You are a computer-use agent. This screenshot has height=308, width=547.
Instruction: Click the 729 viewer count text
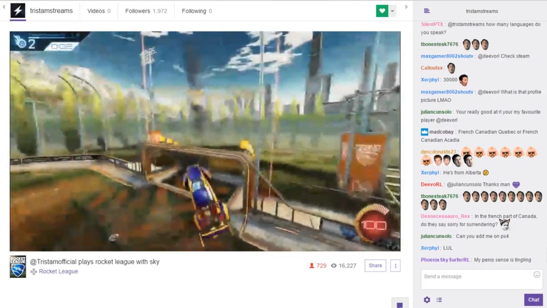point(321,266)
